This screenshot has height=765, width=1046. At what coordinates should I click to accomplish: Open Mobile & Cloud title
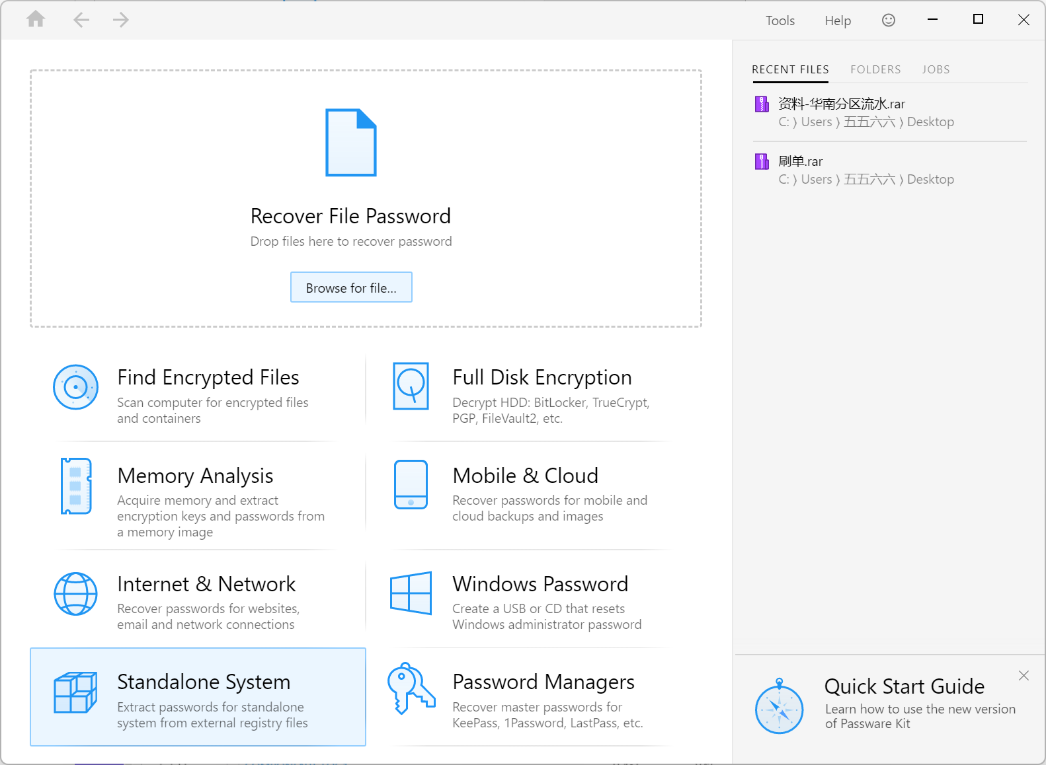tap(526, 476)
